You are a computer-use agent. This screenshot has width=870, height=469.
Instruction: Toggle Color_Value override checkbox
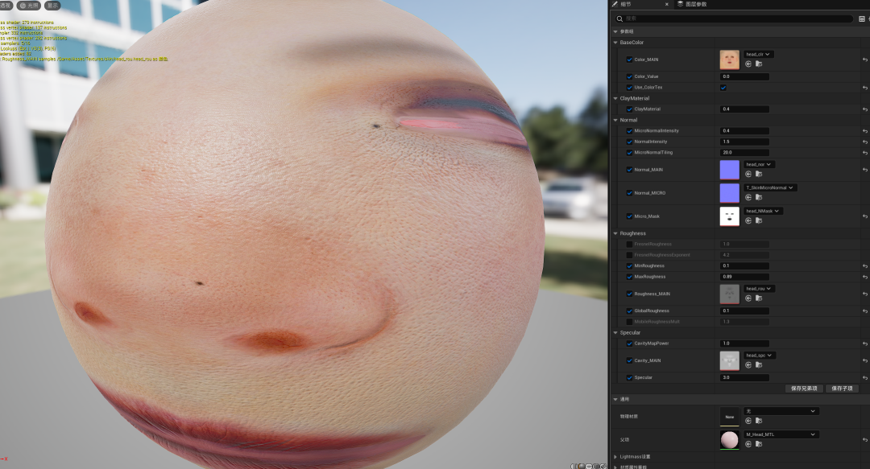pyautogui.click(x=629, y=76)
